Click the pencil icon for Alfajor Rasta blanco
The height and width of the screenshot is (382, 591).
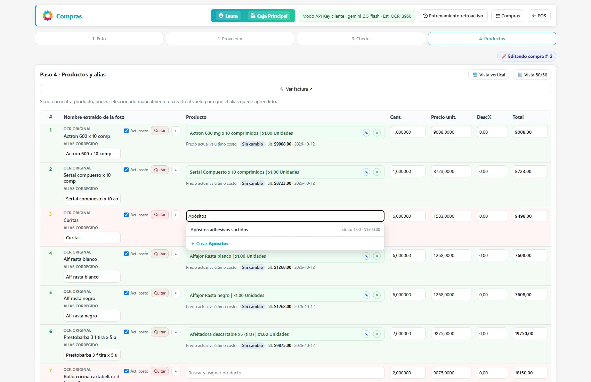pos(366,256)
